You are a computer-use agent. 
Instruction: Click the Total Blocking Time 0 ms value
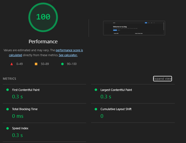[18, 116]
